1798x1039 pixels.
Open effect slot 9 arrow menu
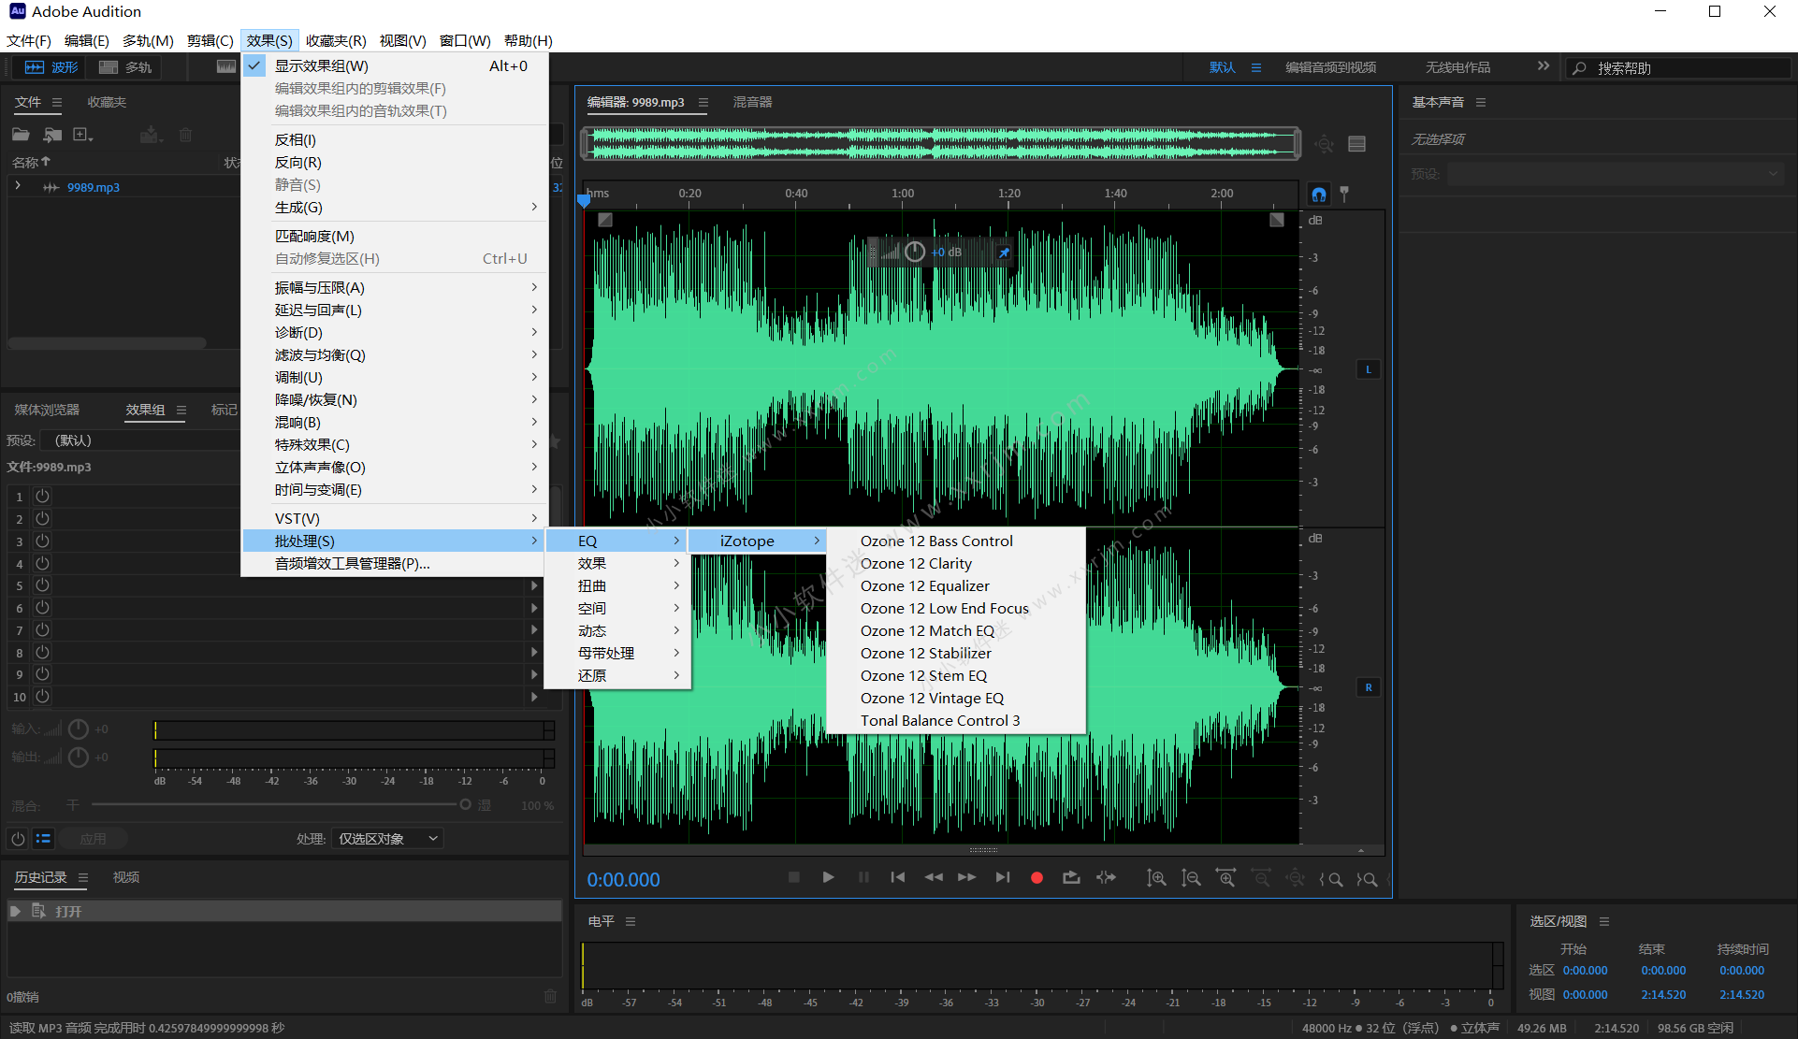point(534,674)
